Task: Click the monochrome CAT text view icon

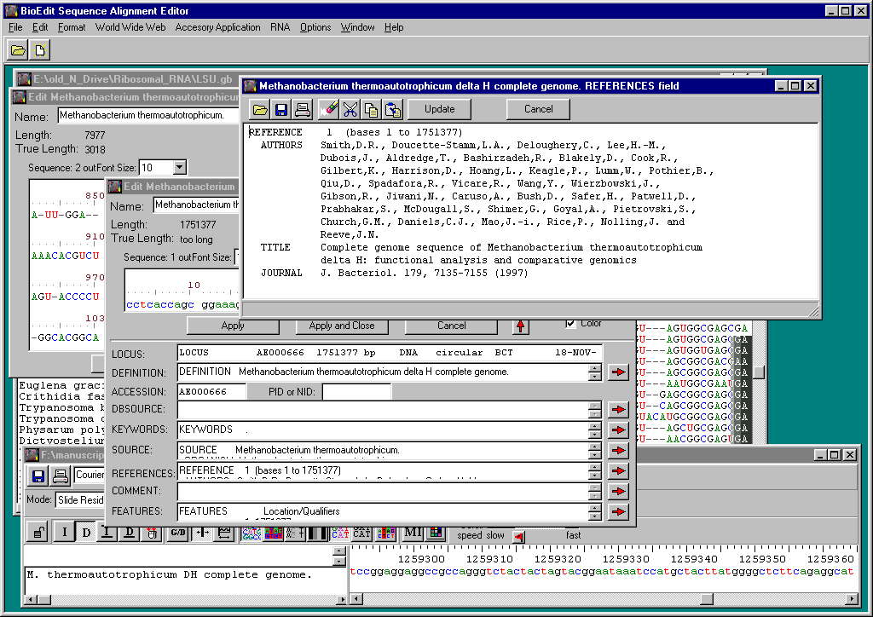Action: coord(361,533)
